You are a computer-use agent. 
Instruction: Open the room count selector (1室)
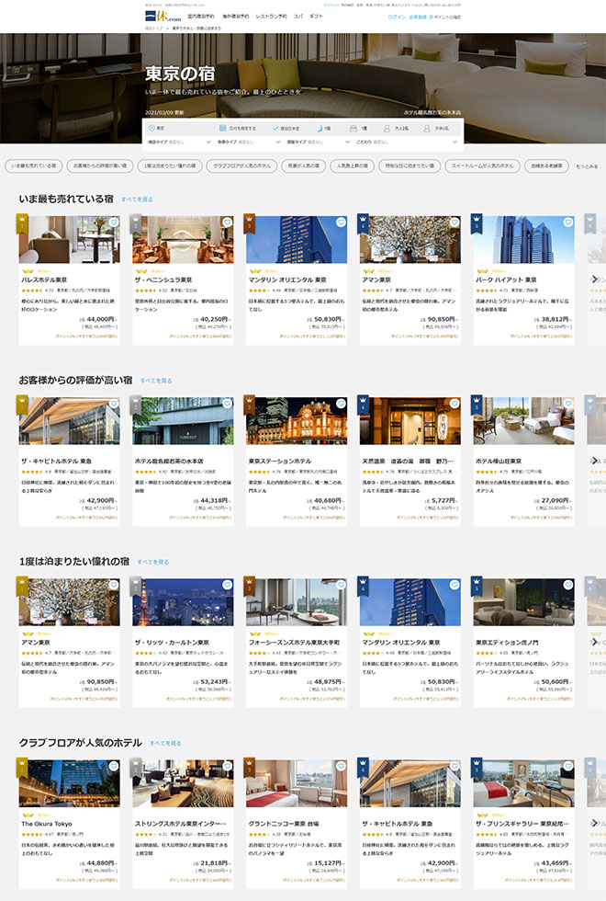tap(359, 128)
